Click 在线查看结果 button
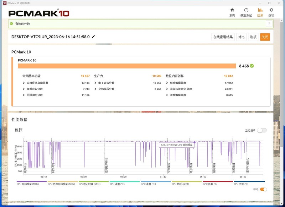The height and width of the screenshot is (207, 285). pyautogui.click(x=223, y=37)
